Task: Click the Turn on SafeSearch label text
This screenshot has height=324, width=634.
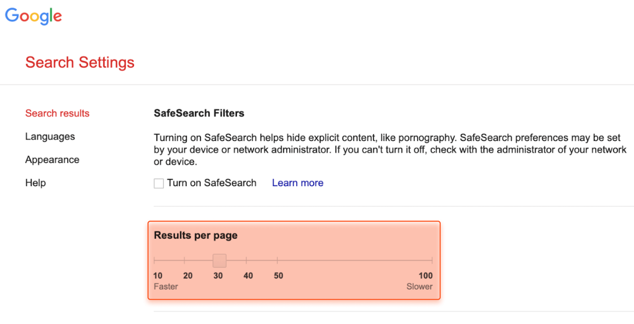Action: coord(212,183)
